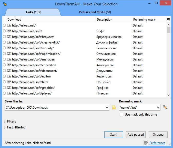Click link icon next to rsload.net/soft/player/
This screenshot has height=148, width=173.
click(9, 93)
